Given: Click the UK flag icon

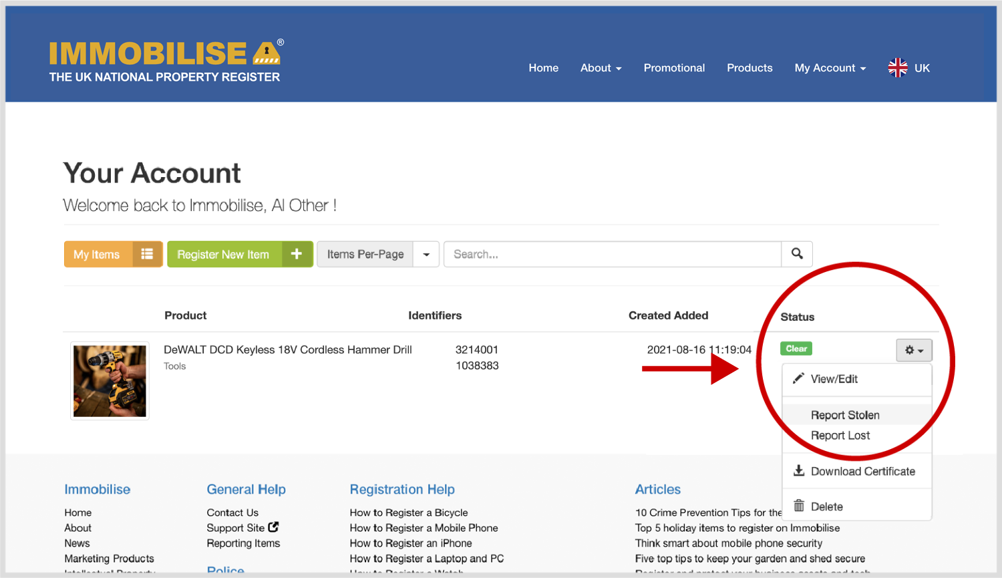Looking at the screenshot, I should click(x=898, y=67).
